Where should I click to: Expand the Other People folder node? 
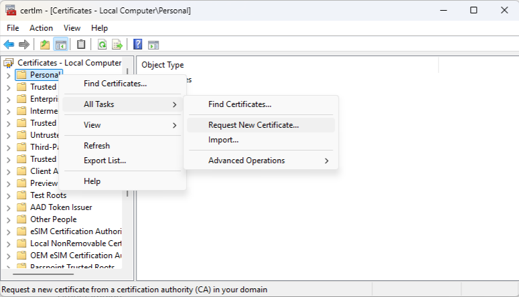click(8, 219)
